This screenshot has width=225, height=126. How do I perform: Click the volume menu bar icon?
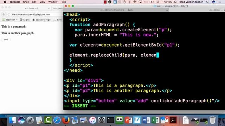[146, 2]
